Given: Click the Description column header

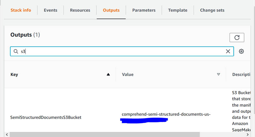Looking at the screenshot, I should 241,75.
